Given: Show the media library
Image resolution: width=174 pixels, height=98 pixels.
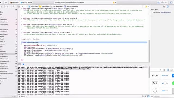Looking at the screenshot, I should click(172, 70).
